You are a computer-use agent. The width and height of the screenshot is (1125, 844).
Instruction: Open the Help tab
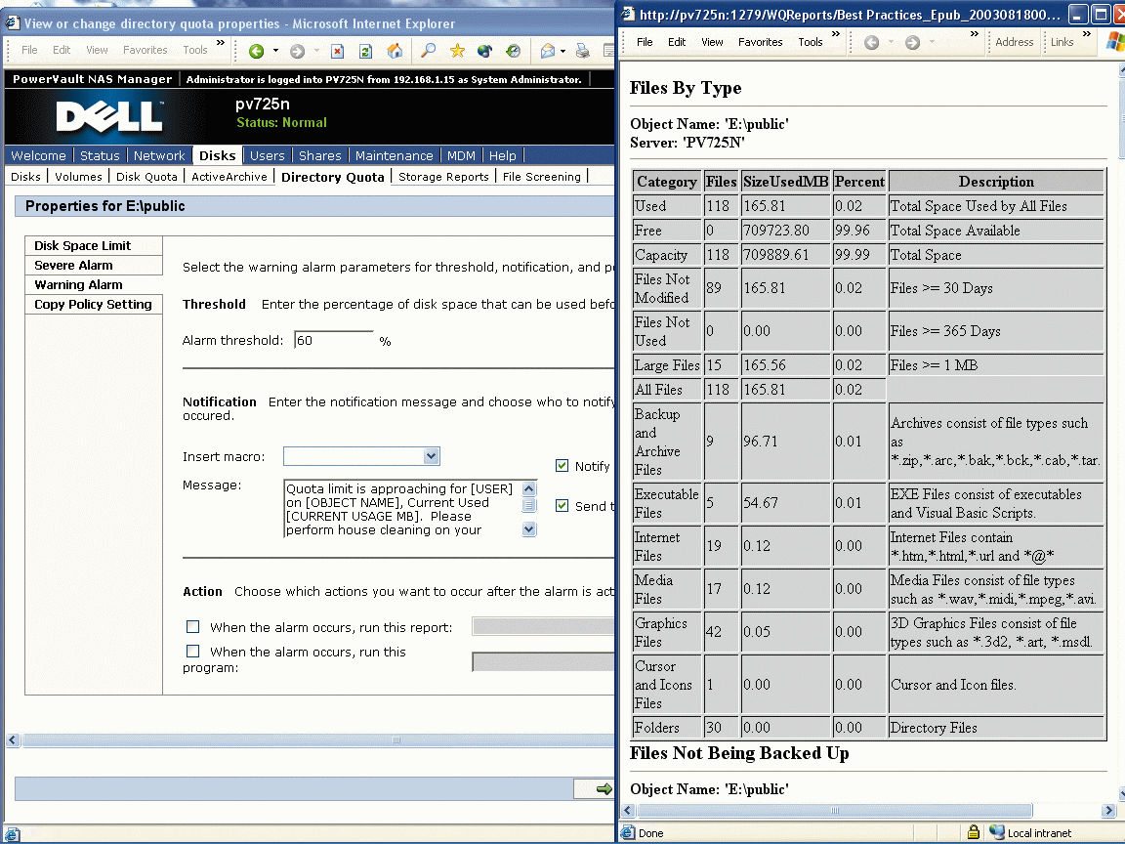pos(502,155)
